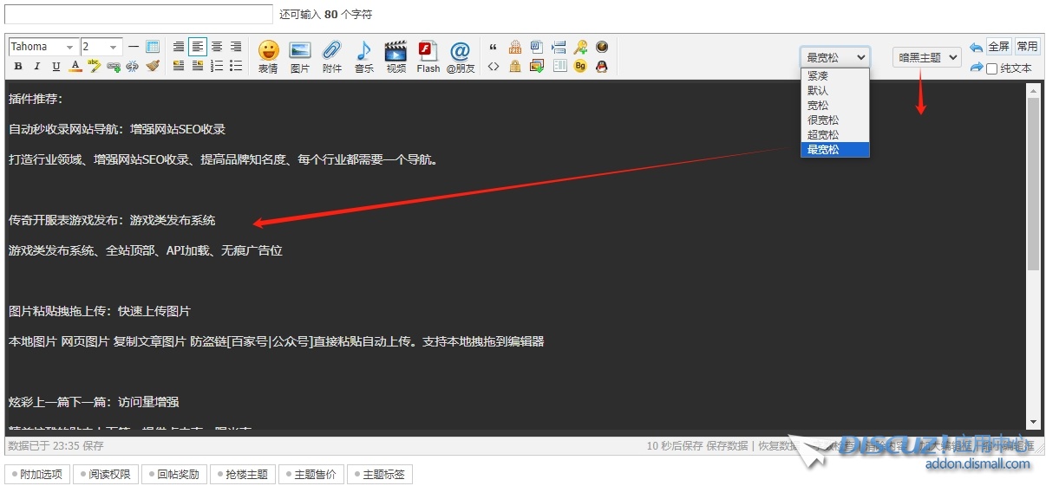Click the 视频 video clapperboard icon
This screenshot has width=1046, height=486.
point(396,51)
